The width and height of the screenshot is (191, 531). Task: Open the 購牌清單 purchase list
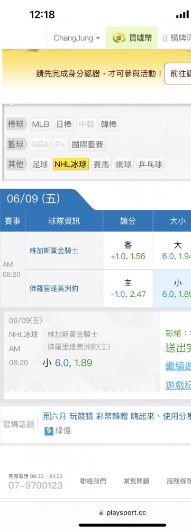(x=176, y=38)
